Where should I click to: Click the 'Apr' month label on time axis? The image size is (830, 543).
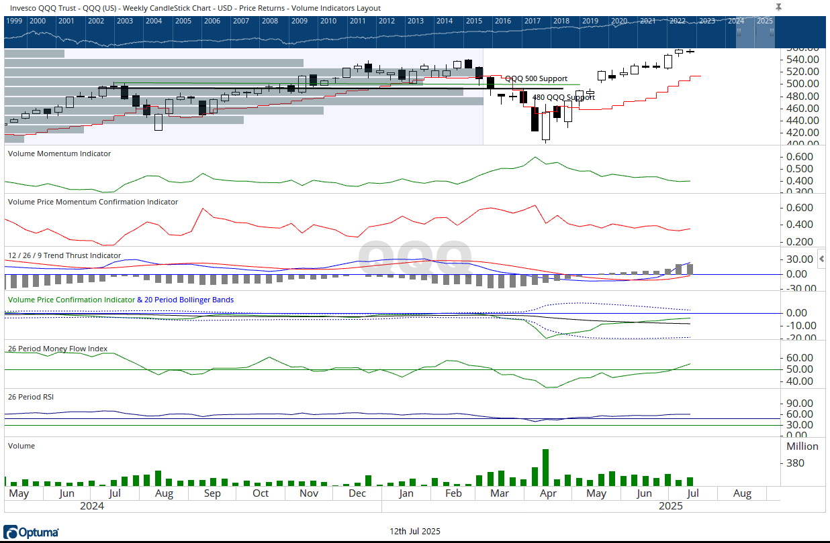(x=548, y=493)
